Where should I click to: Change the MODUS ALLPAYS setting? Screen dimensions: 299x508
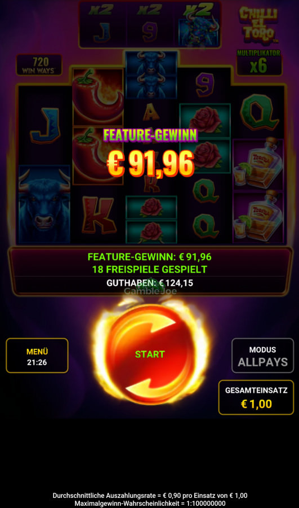click(262, 356)
